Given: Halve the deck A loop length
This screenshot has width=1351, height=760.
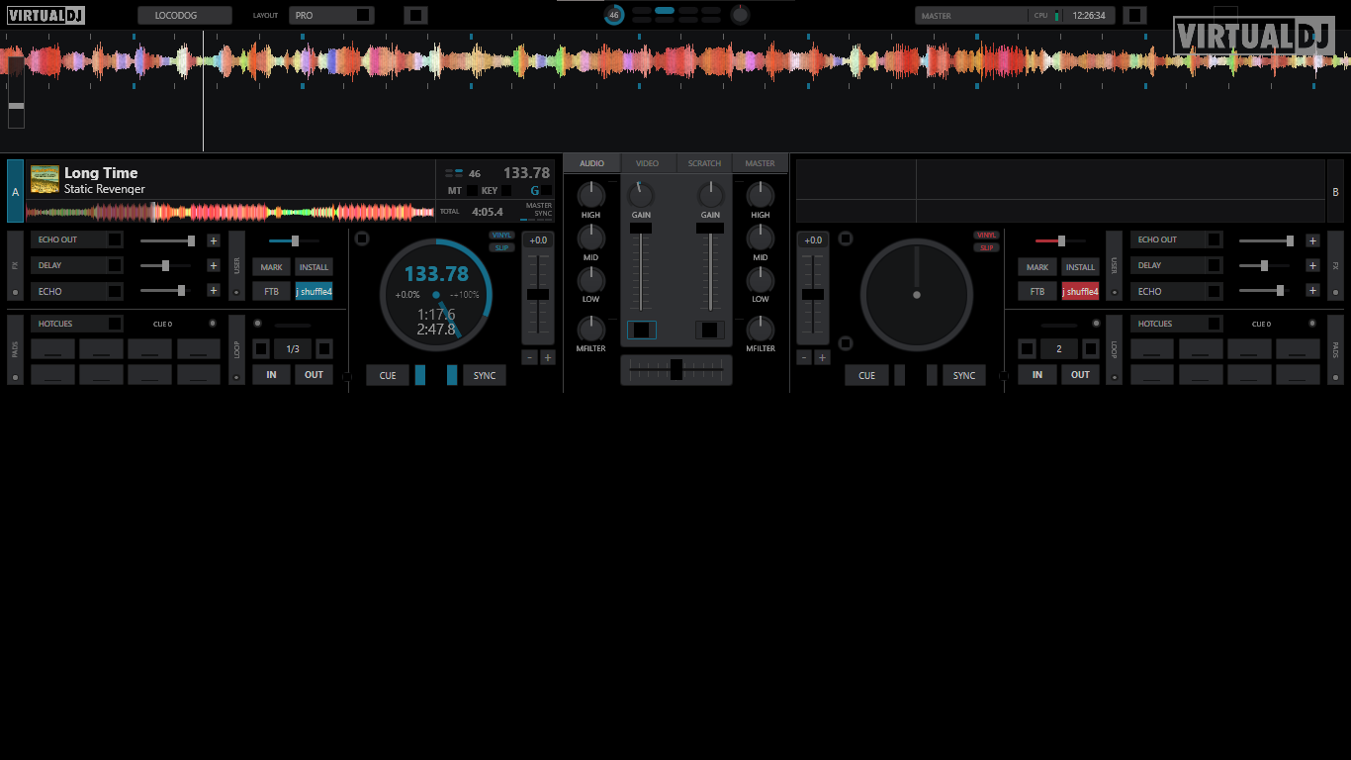Looking at the screenshot, I should pyautogui.click(x=261, y=348).
